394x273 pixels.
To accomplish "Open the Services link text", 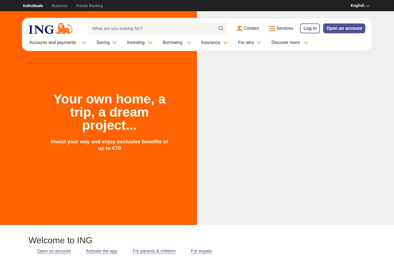I will pyautogui.click(x=285, y=28).
